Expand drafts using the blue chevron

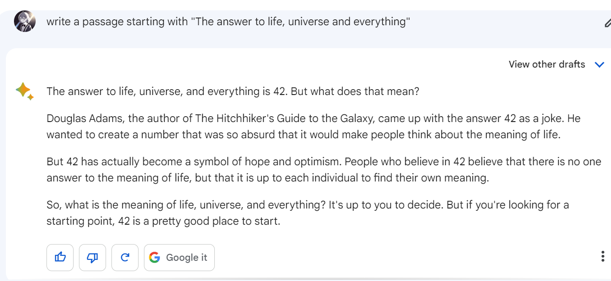pyautogui.click(x=599, y=65)
